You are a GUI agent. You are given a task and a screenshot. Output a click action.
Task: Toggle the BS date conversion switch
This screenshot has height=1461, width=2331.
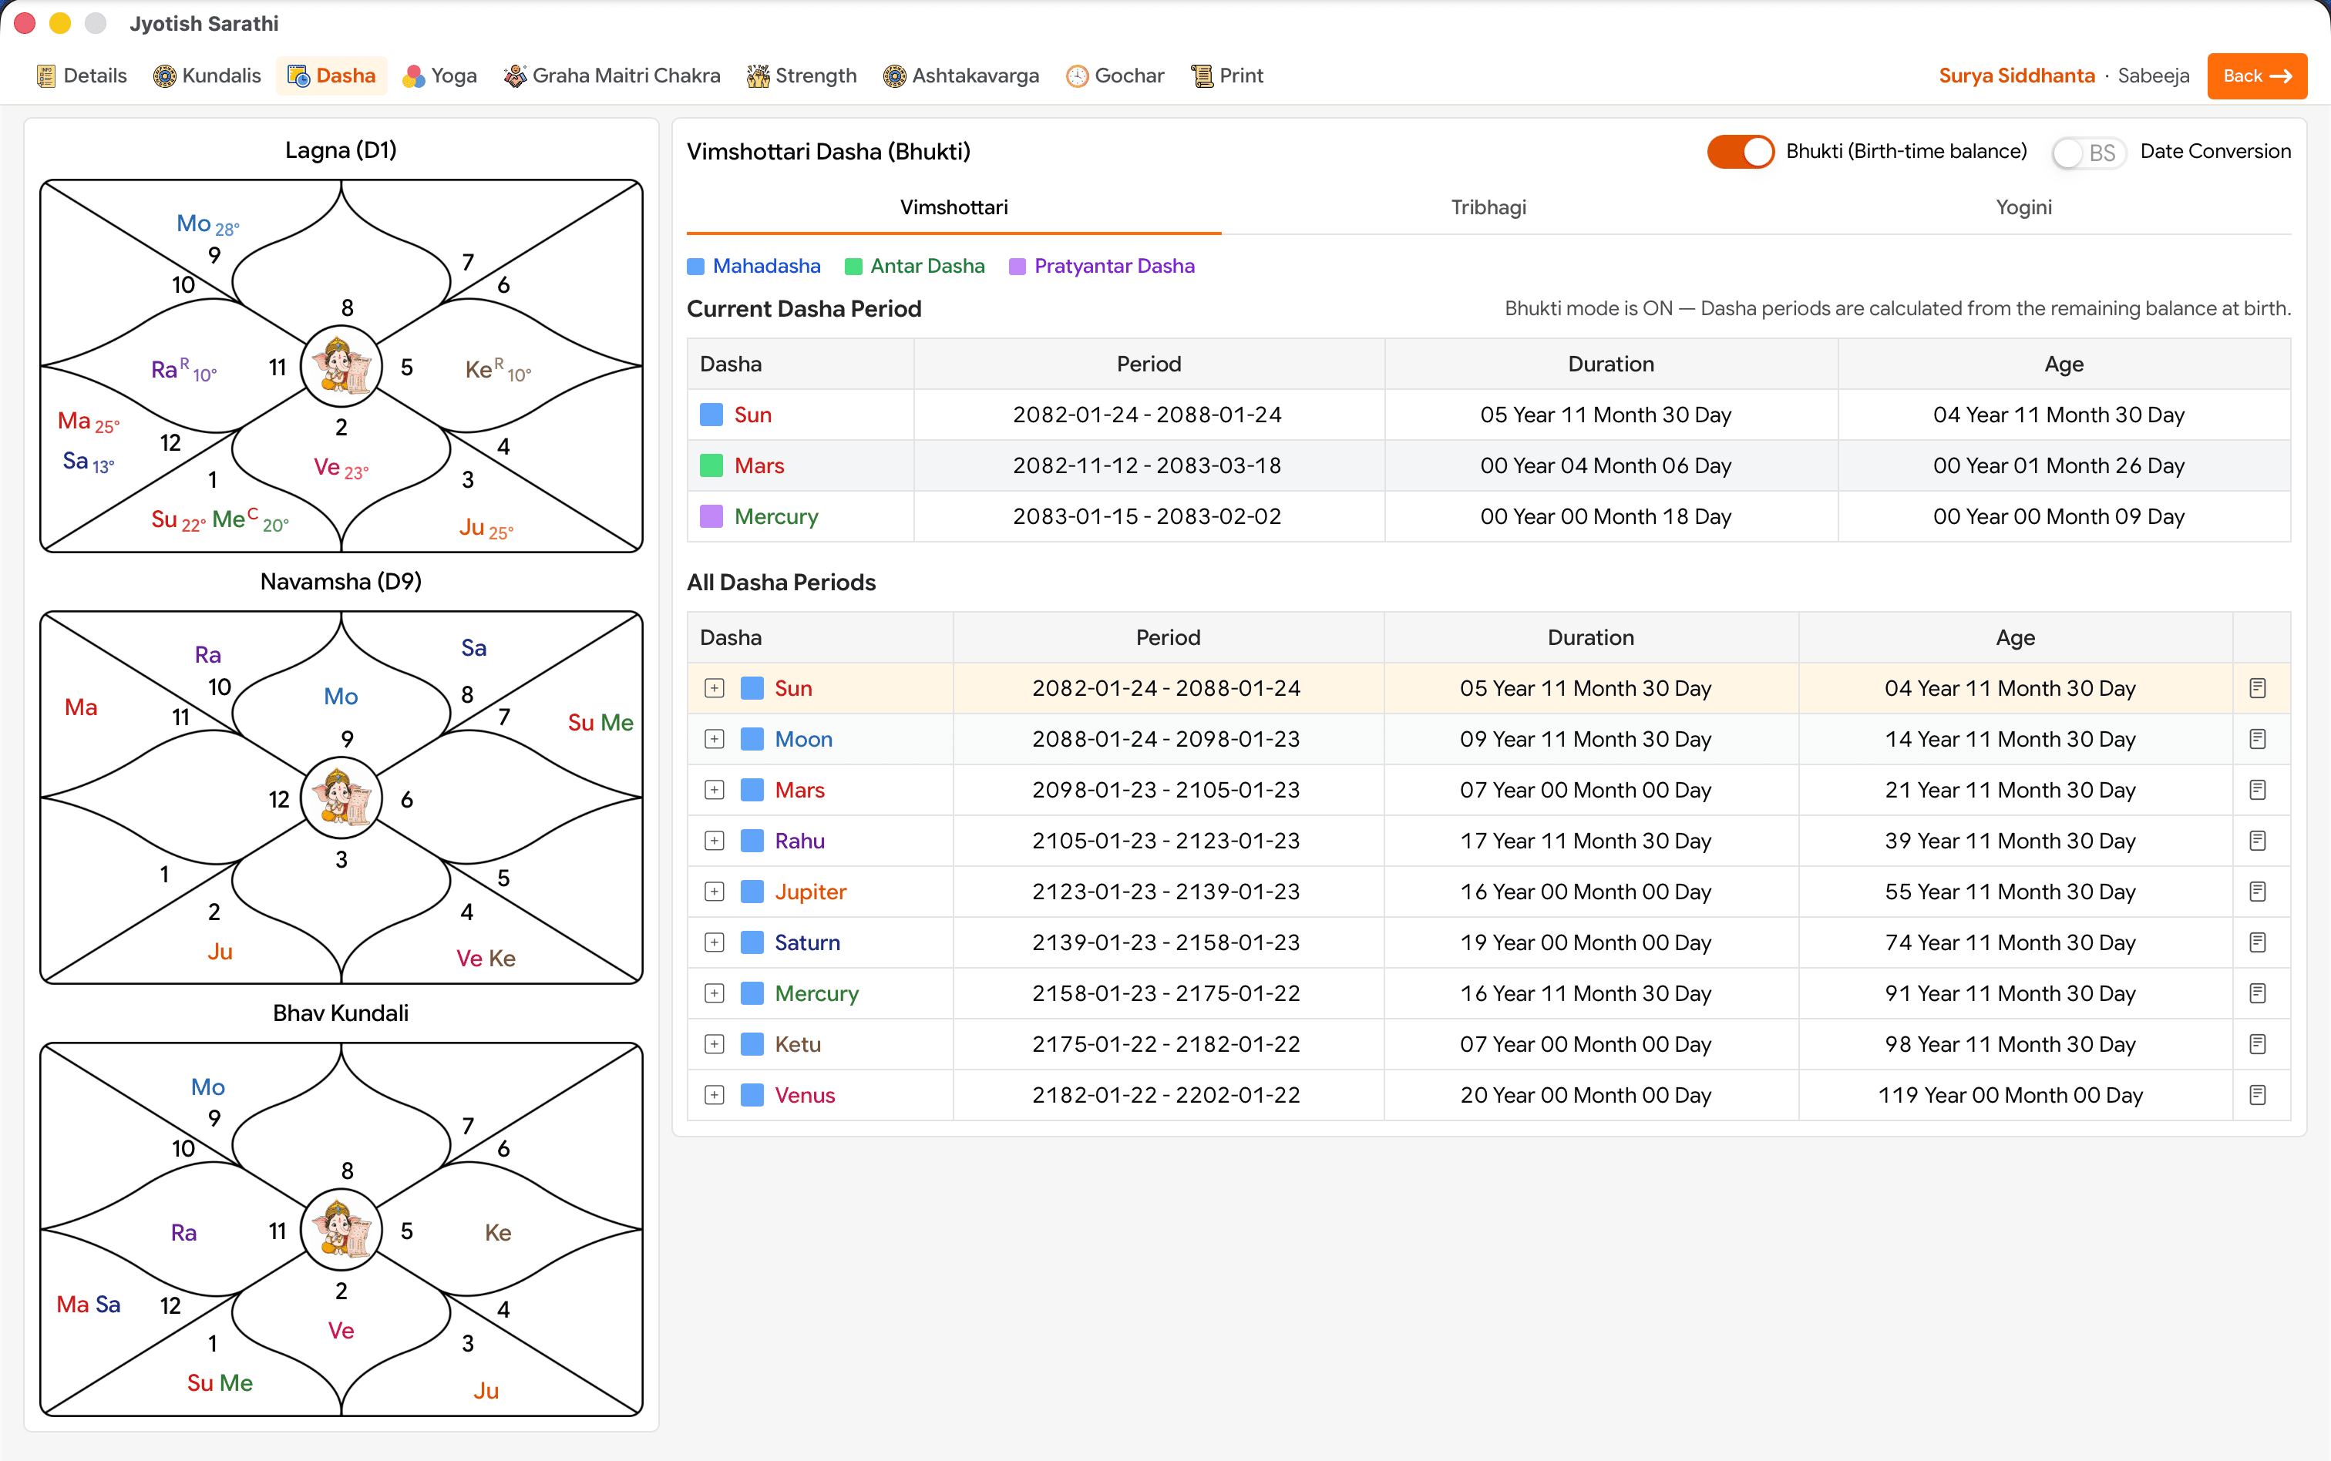(2088, 152)
